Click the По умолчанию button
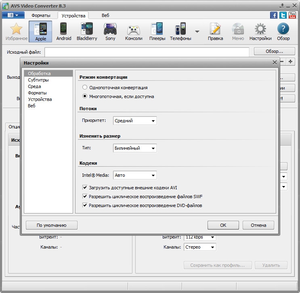The height and width of the screenshot is (293, 300). pos(51,225)
